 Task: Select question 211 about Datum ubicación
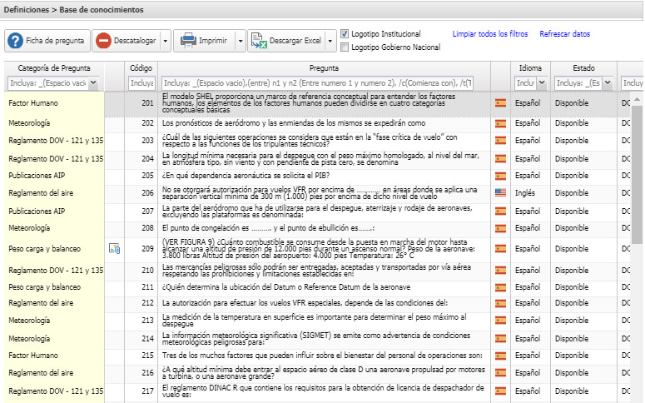pos(286,287)
